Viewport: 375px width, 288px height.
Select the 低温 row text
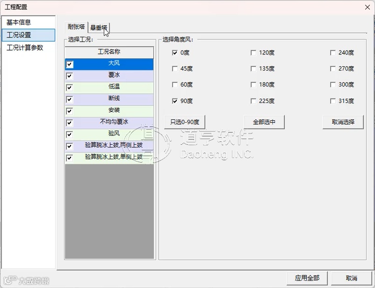point(114,87)
